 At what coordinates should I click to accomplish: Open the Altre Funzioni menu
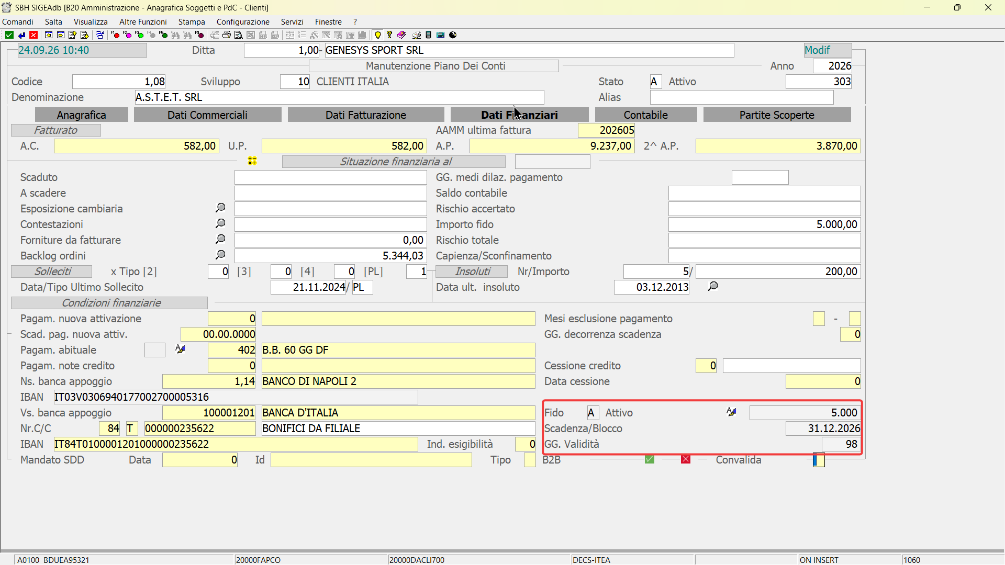pyautogui.click(x=143, y=21)
